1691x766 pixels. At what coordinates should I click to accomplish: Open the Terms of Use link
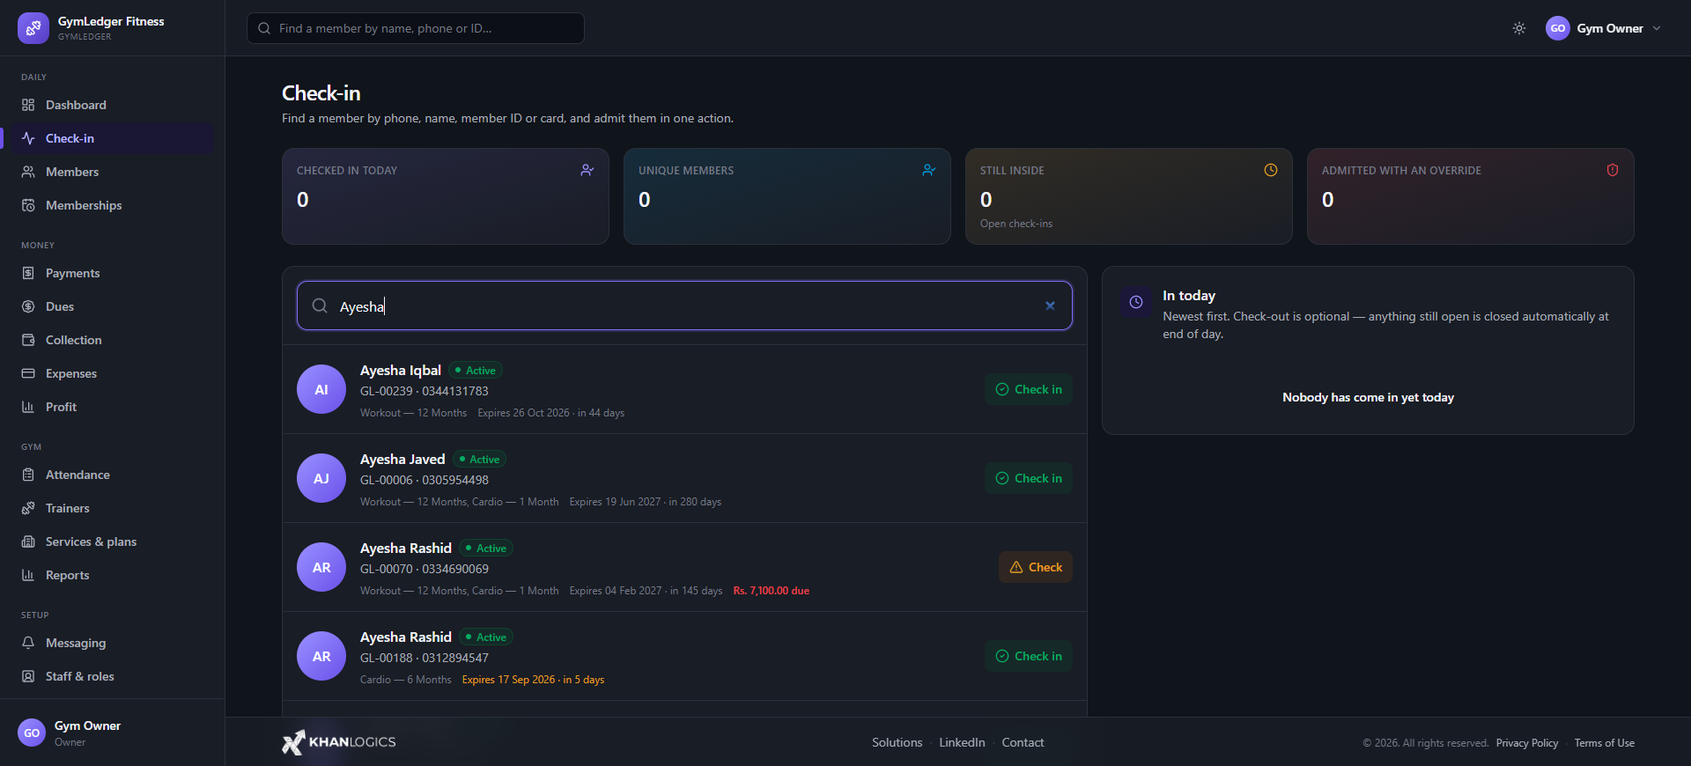click(1605, 743)
